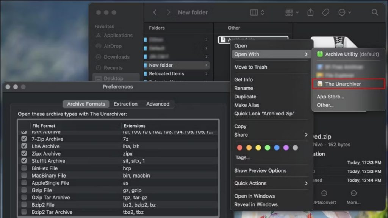388x218 pixels.
Task: Click the Share icon in Finder toolbar
Action: (310, 12)
